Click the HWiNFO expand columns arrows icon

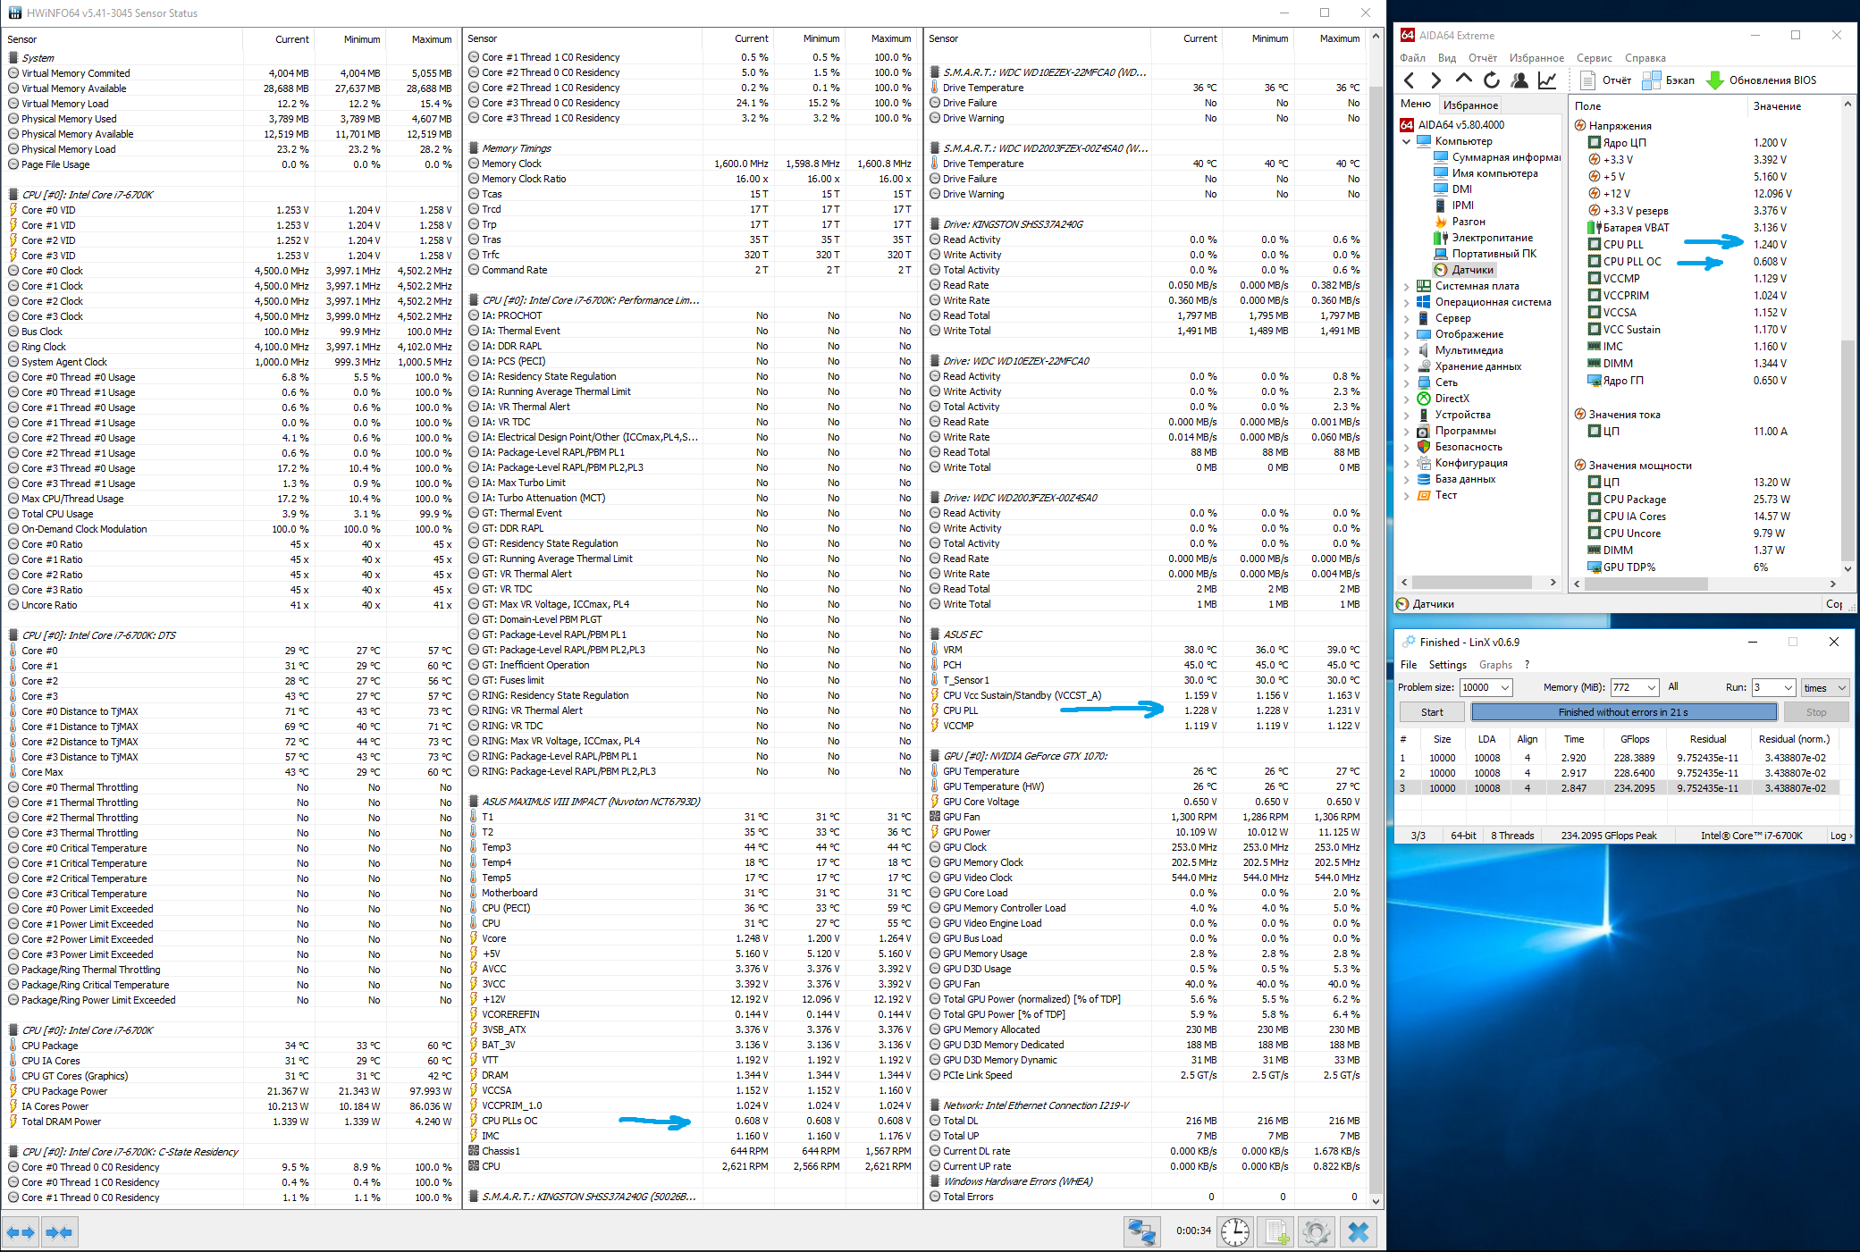(x=21, y=1233)
